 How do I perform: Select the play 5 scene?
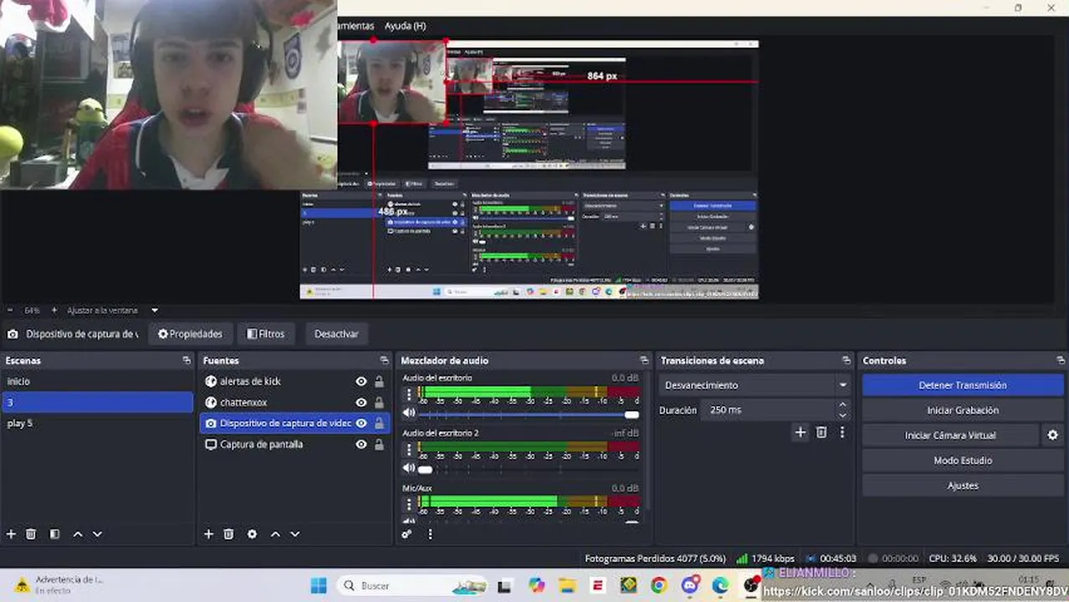coord(98,423)
